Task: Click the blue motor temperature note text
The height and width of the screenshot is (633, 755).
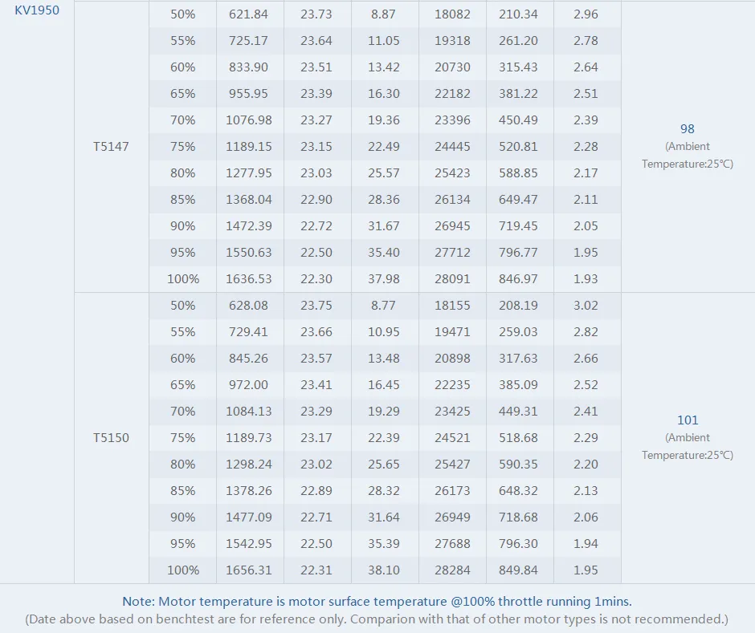Action: (x=377, y=601)
